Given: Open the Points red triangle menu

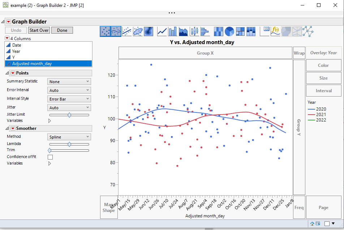Looking at the screenshot, I should point(13,73).
